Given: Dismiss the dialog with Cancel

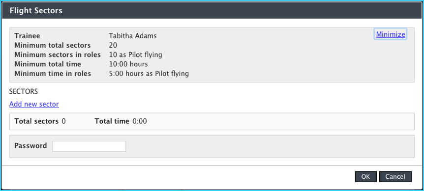Looking at the screenshot, I should tap(395, 177).
